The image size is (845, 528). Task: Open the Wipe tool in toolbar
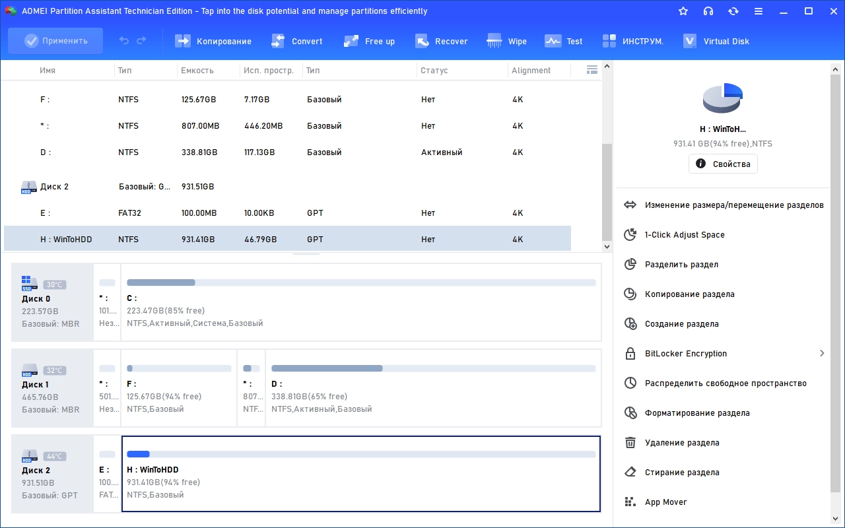pyautogui.click(x=506, y=41)
